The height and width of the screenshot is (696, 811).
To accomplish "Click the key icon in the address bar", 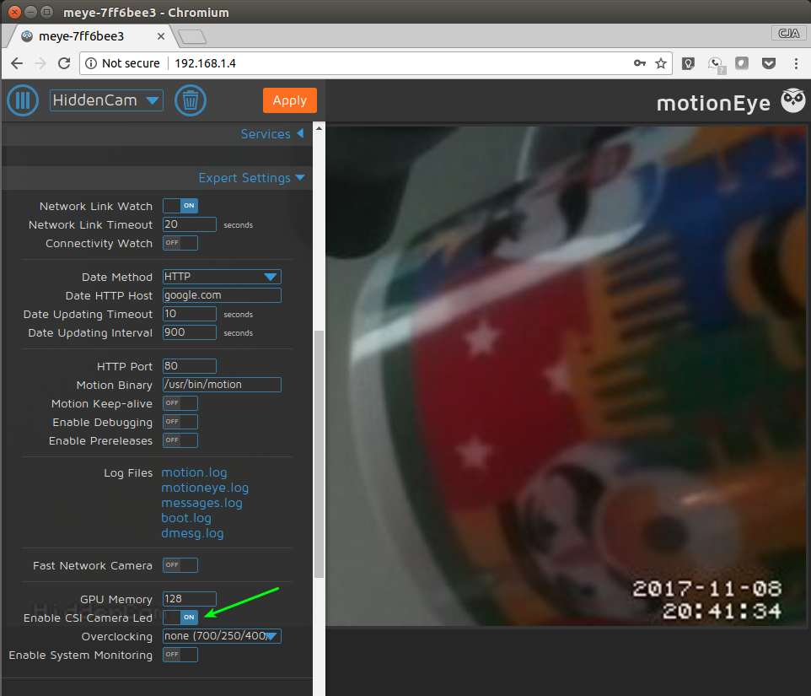I will pyautogui.click(x=640, y=62).
